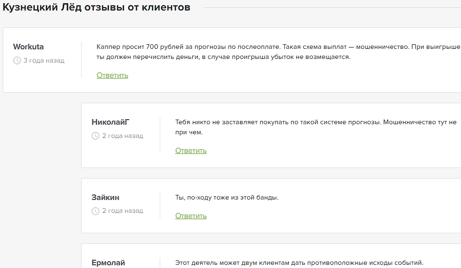Click the timestamp '3 года назад' in Workuta's review
This screenshot has width=461, height=268.
point(42,60)
